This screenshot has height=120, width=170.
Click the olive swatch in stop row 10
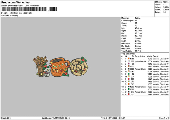click(129, 82)
